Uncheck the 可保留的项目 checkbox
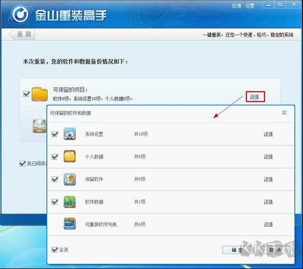The height and width of the screenshot is (269, 303). (26, 94)
